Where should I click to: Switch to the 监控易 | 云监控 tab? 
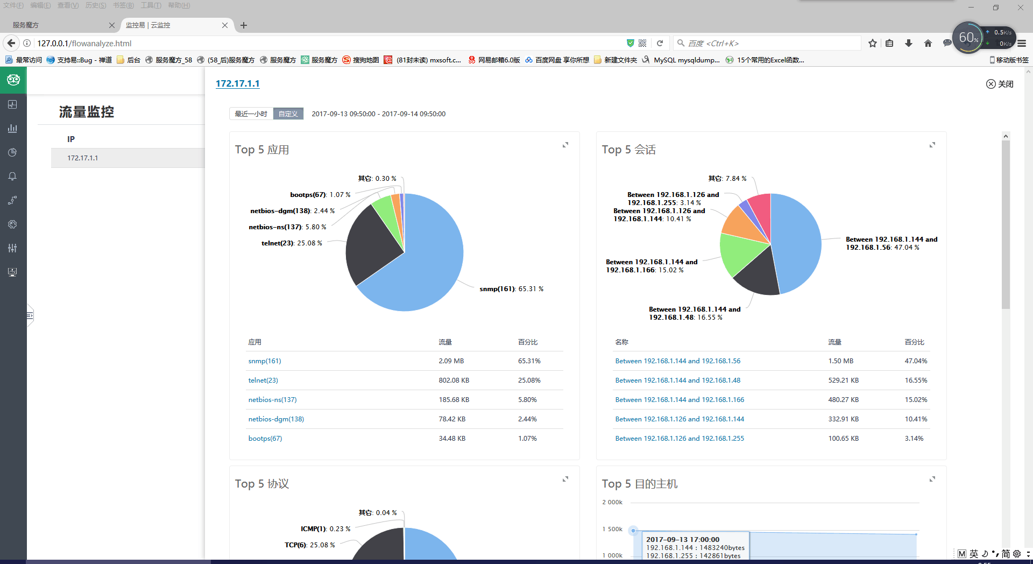(x=176, y=25)
